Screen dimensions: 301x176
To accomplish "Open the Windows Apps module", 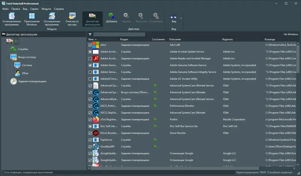I will [32, 19].
